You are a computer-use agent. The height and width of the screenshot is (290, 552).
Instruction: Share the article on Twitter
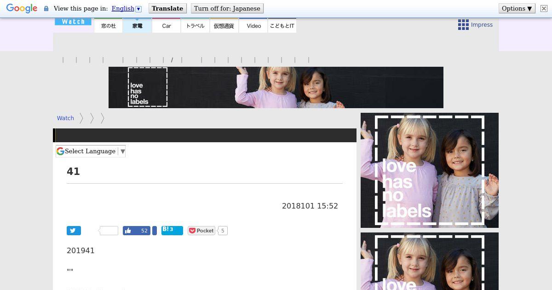[74, 231]
